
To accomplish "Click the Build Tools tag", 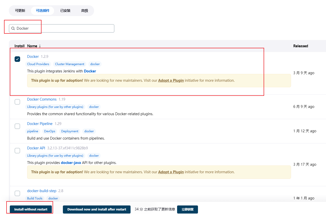I will 35,198.
